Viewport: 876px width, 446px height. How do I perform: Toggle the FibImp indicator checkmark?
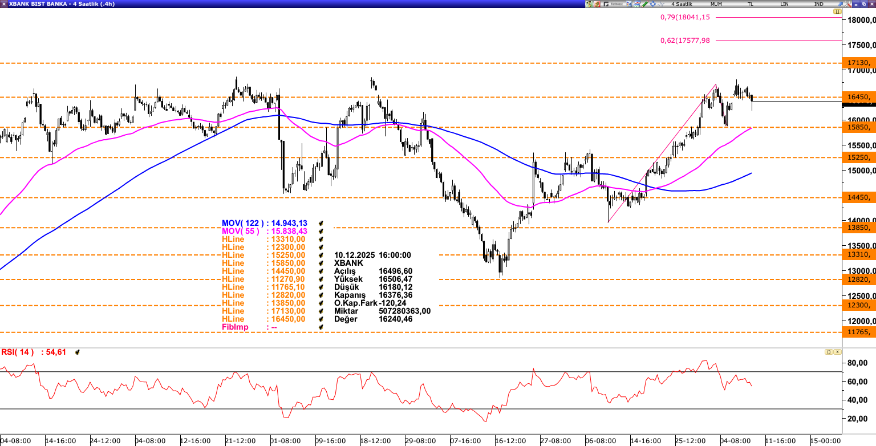coord(322,327)
